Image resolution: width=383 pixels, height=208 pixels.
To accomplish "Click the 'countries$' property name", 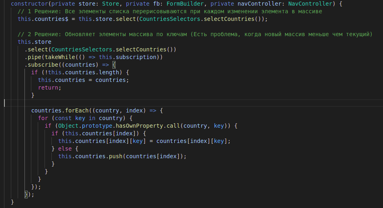I will (51, 19).
